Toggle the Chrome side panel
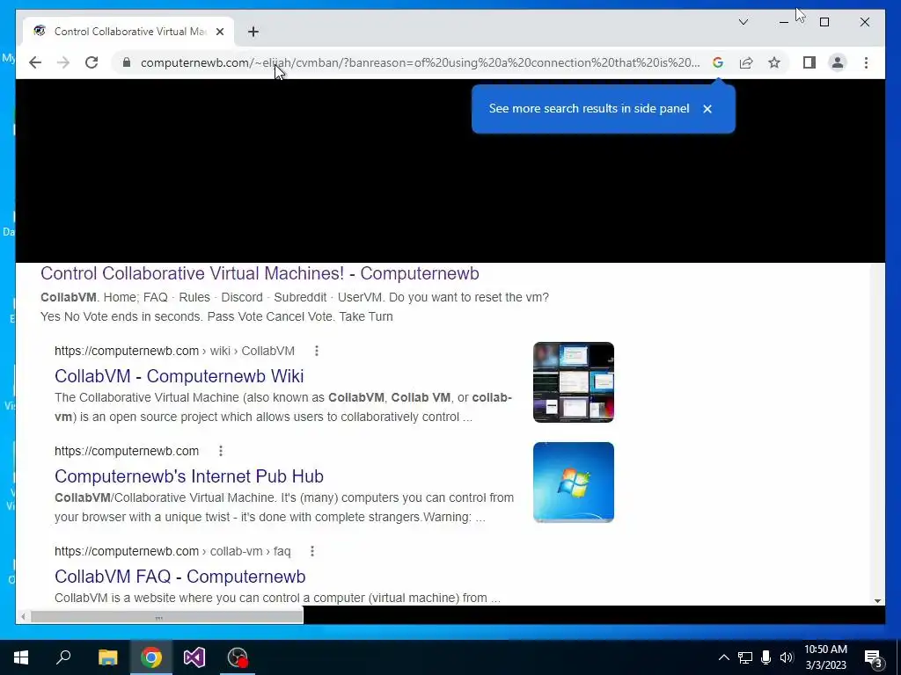This screenshot has height=675, width=901. click(x=809, y=62)
